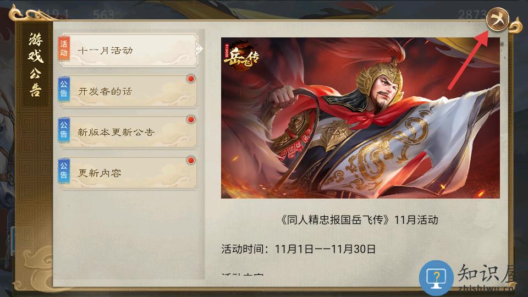Viewport: 528px width, 297px height.
Task: Select the 十一月活动 announcement tab
Action: pos(128,50)
